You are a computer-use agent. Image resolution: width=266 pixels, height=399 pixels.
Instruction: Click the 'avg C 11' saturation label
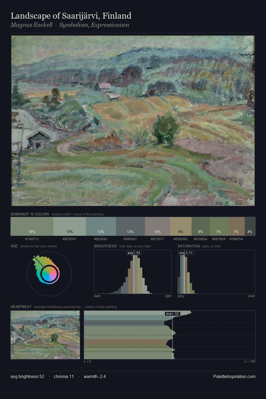pos(186,253)
